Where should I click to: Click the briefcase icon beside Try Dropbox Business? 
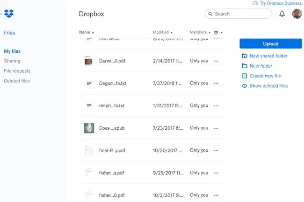point(255,3)
